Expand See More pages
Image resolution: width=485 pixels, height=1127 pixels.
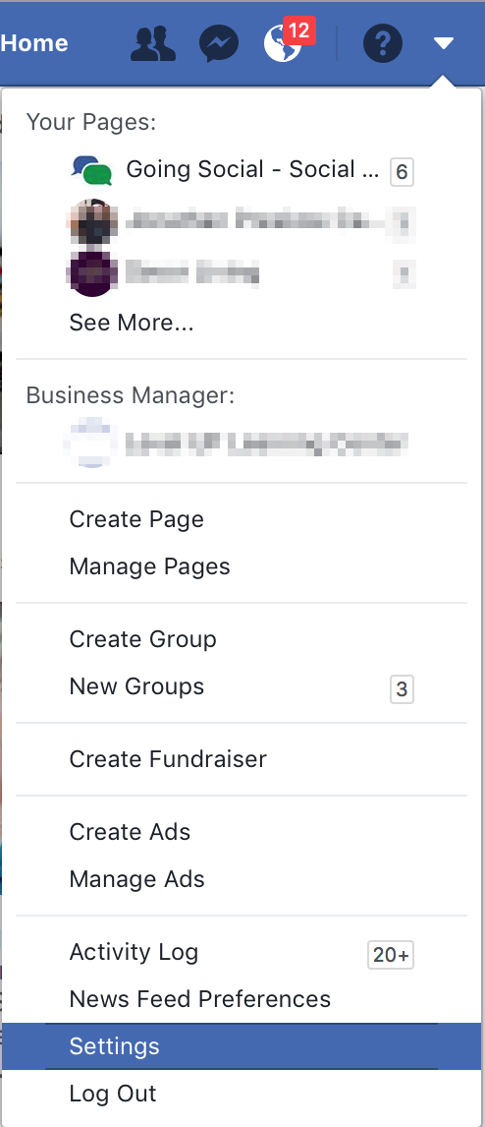tap(132, 323)
